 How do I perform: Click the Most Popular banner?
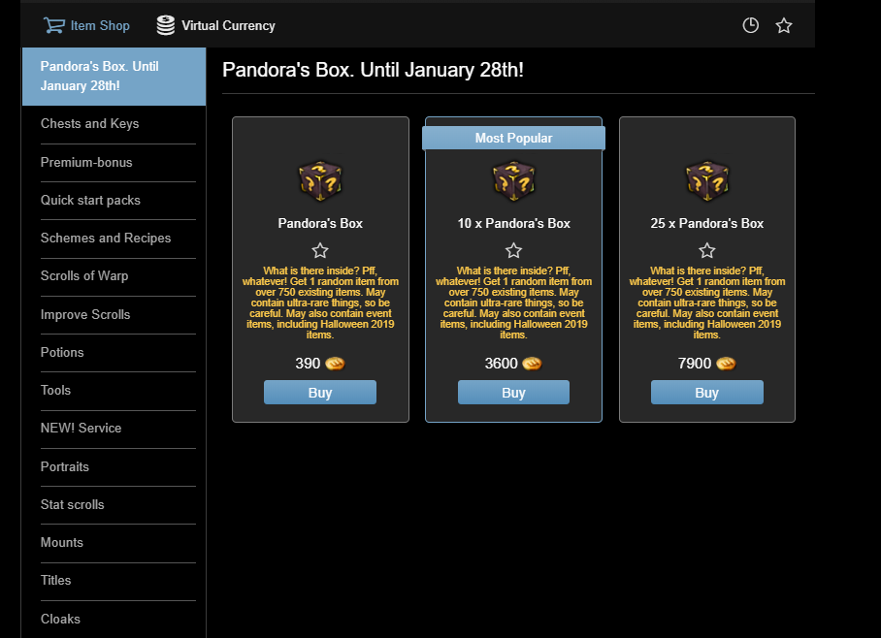pyautogui.click(x=513, y=138)
